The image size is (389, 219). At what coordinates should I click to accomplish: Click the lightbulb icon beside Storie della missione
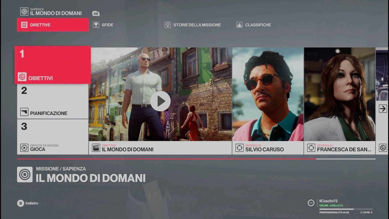[x=168, y=25]
